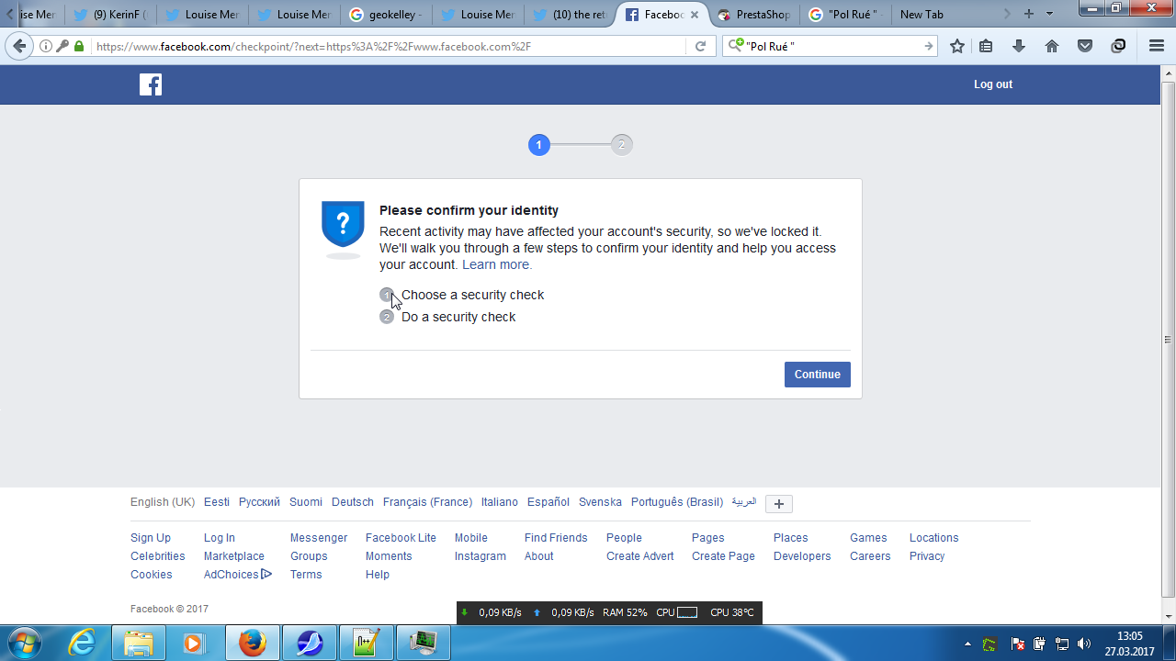Close the Facebook tab

695,15
